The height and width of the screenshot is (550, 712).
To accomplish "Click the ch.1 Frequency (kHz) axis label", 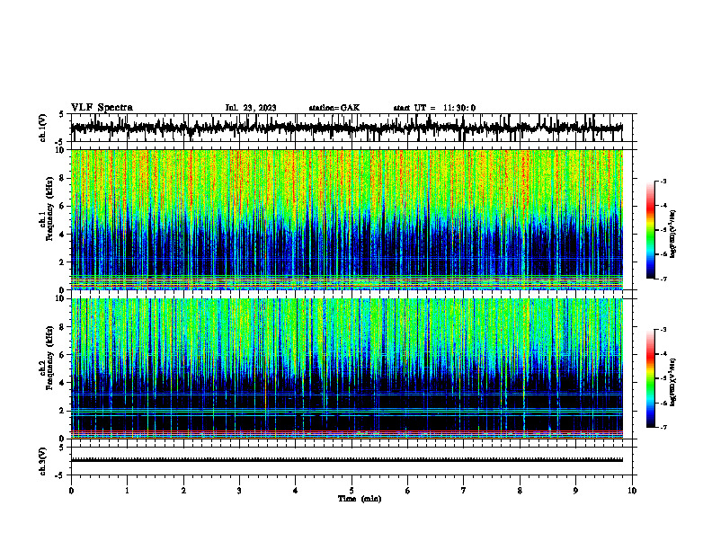I will (x=49, y=219).
